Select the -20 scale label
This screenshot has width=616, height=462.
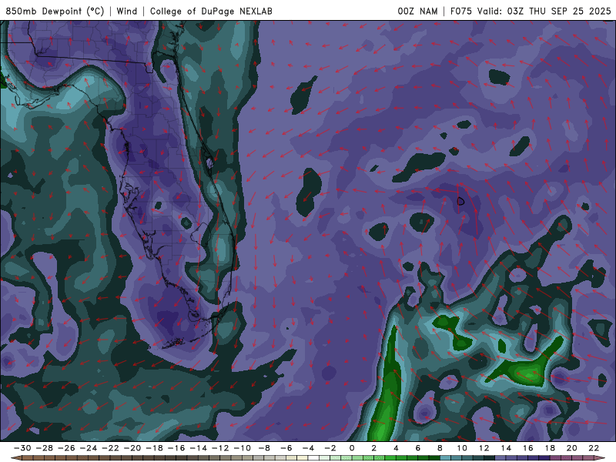point(132,448)
